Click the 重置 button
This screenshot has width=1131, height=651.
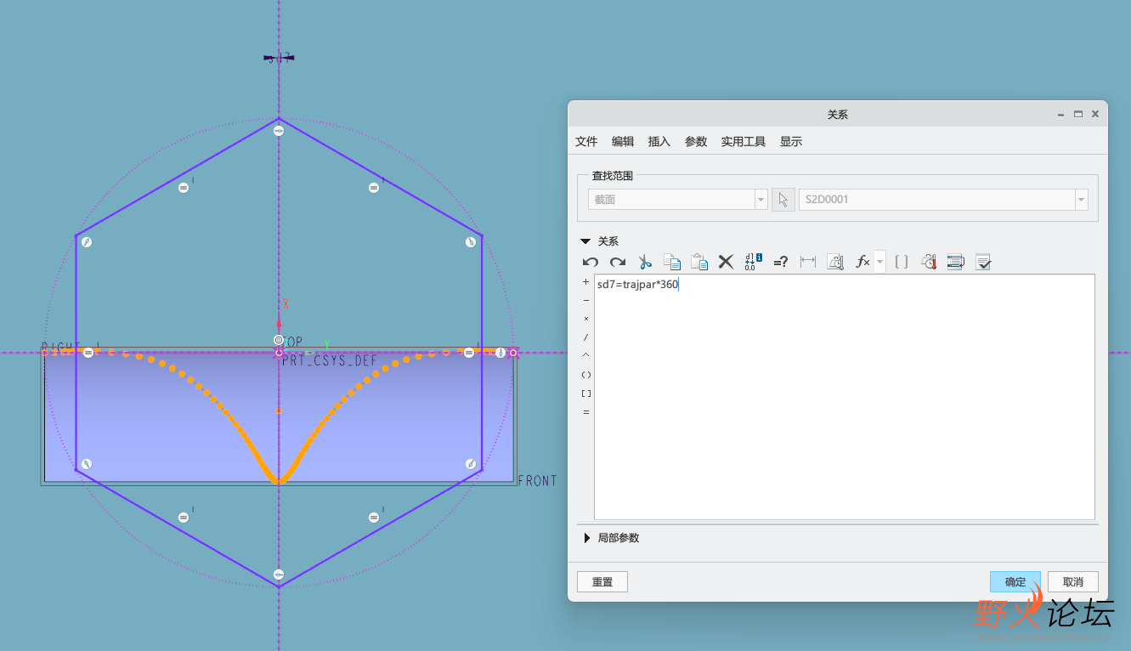[602, 582]
